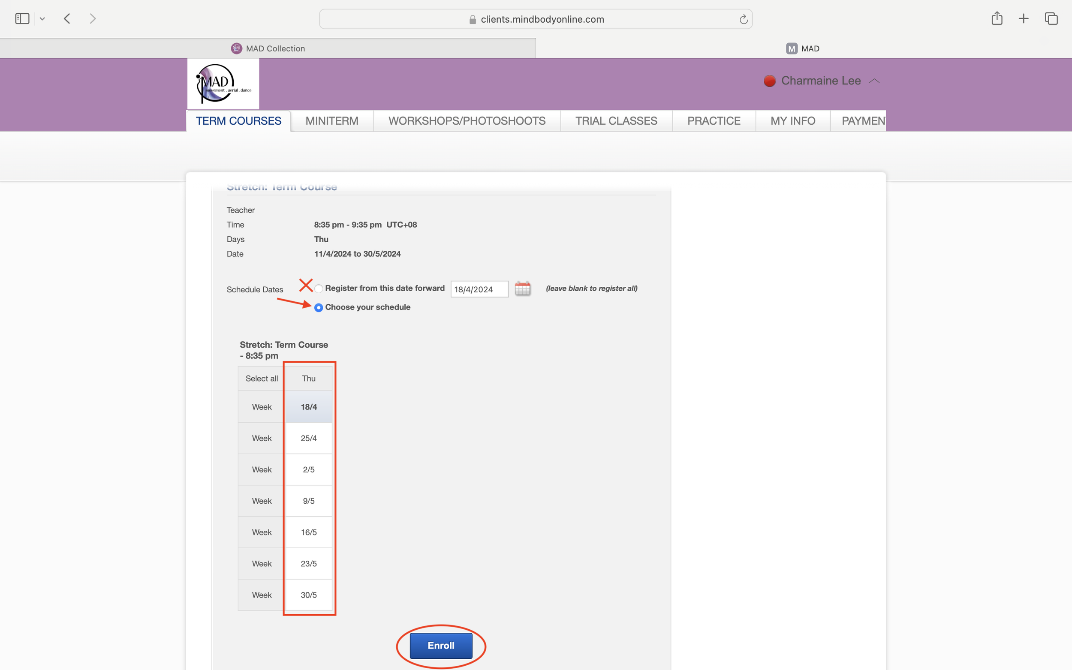Open a new tab with plus icon
This screenshot has height=670, width=1072.
1023,18
